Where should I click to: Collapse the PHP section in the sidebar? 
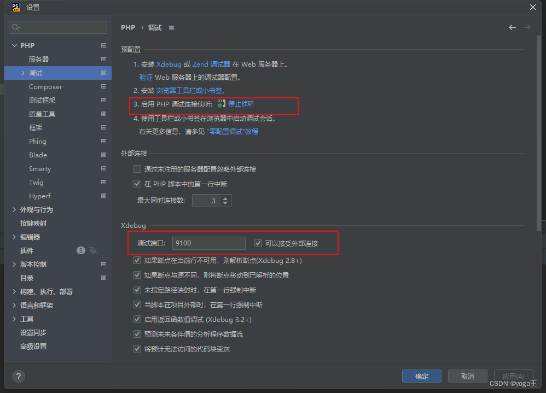[14, 45]
